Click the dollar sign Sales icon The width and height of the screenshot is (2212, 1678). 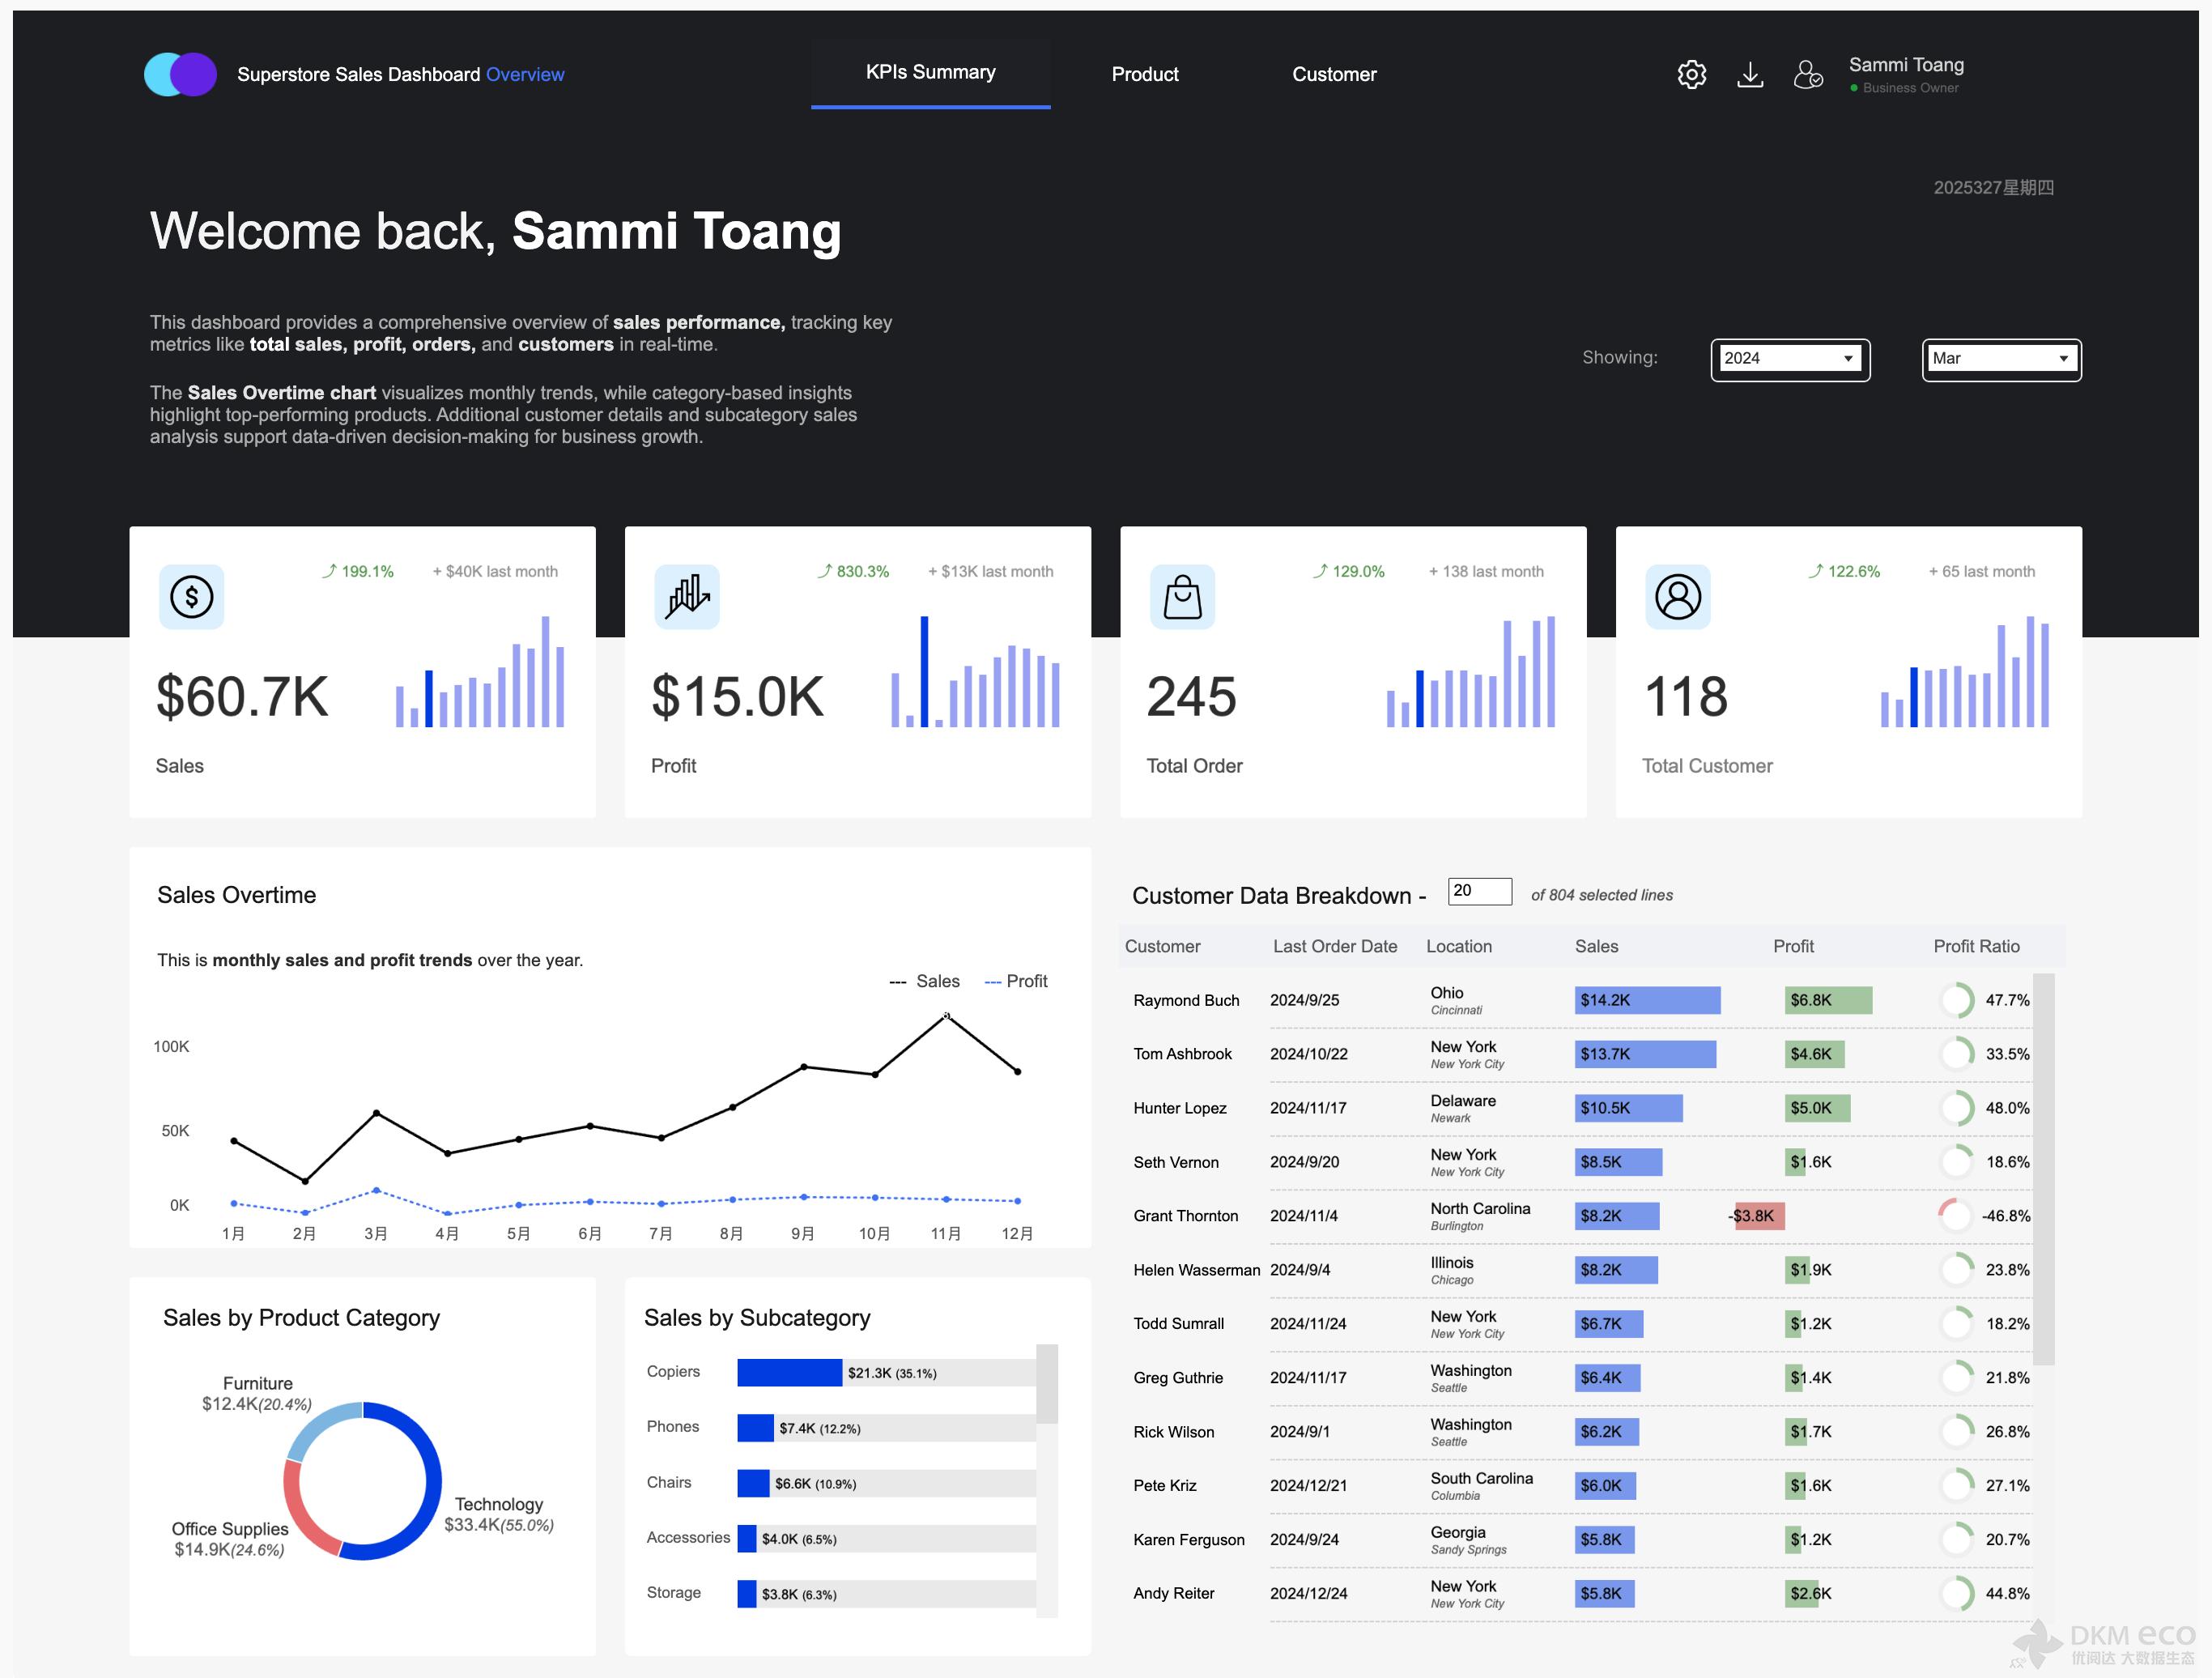[x=191, y=597]
